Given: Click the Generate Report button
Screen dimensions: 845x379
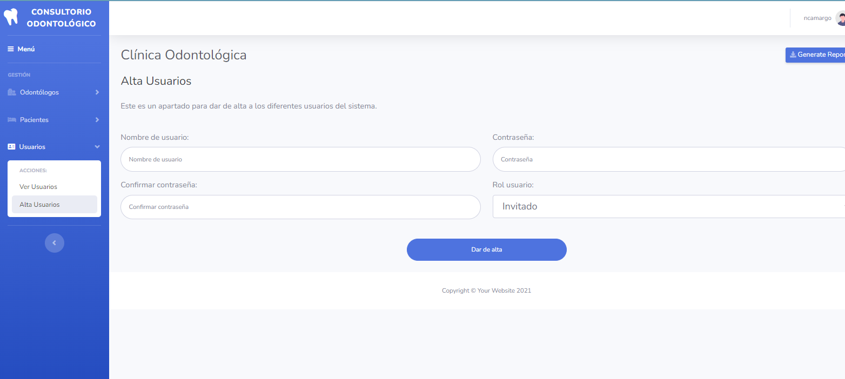Looking at the screenshot, I should (x=815, y=55).
